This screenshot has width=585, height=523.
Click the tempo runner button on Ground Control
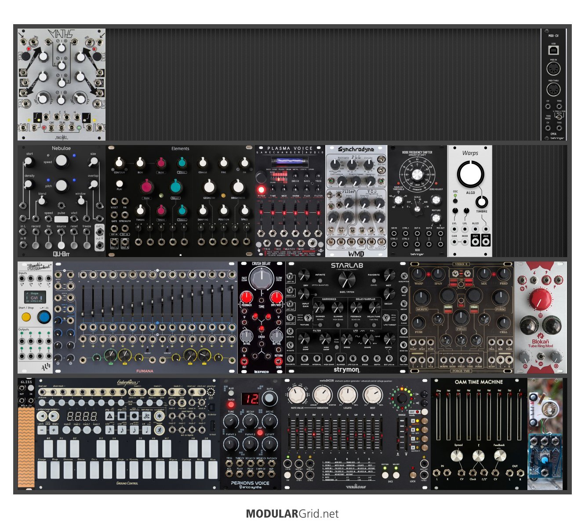click(x=159, y=430)
